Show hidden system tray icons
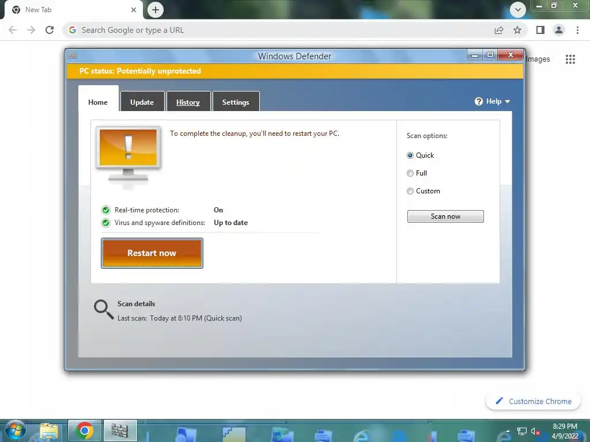 [x=508, y=432]
